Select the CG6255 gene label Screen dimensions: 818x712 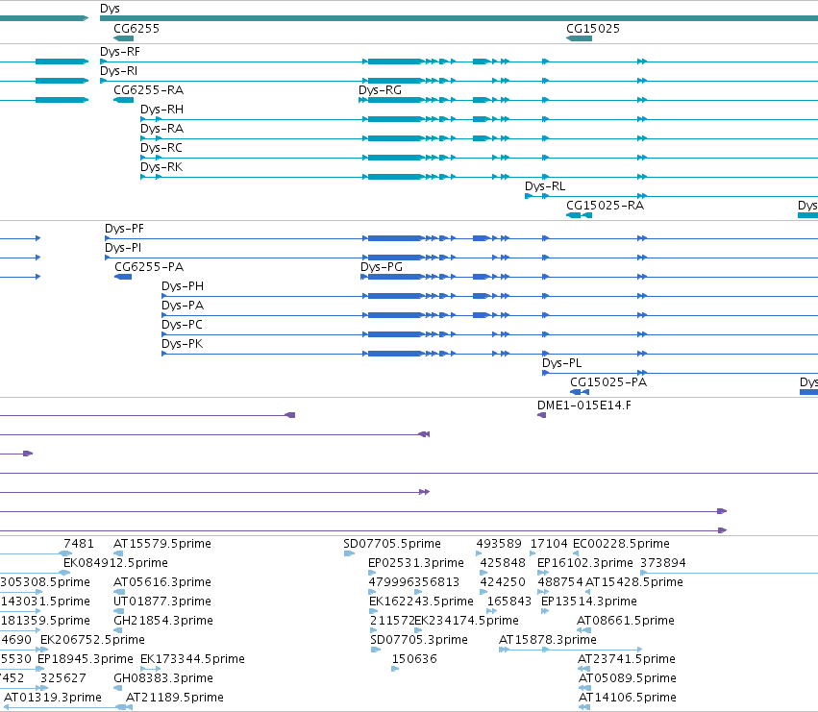pos(136,29)
